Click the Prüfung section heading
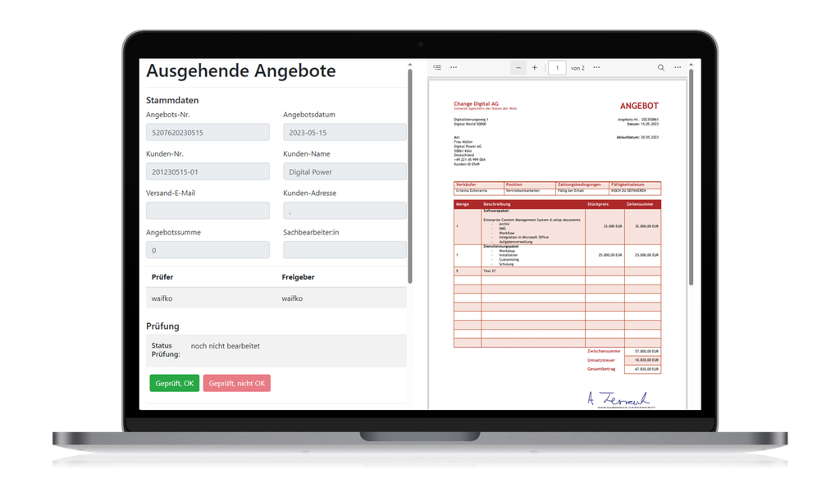 163,326
